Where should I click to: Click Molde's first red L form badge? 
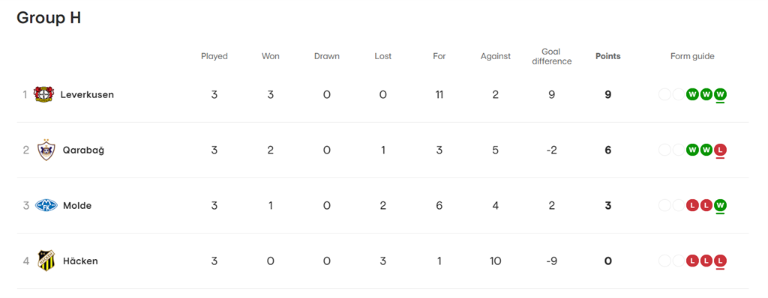click(x=692, y=205)
